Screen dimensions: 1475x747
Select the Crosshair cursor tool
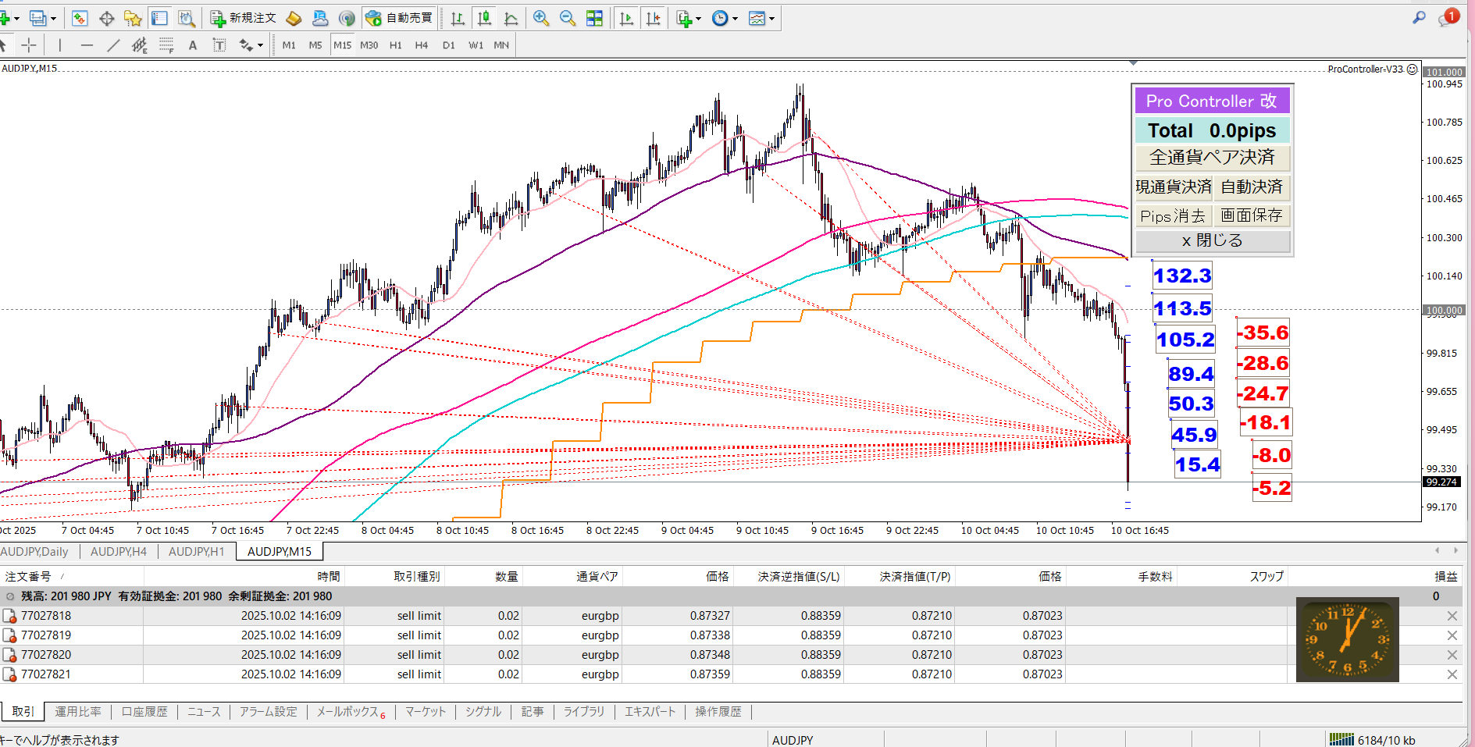[29, 45]
